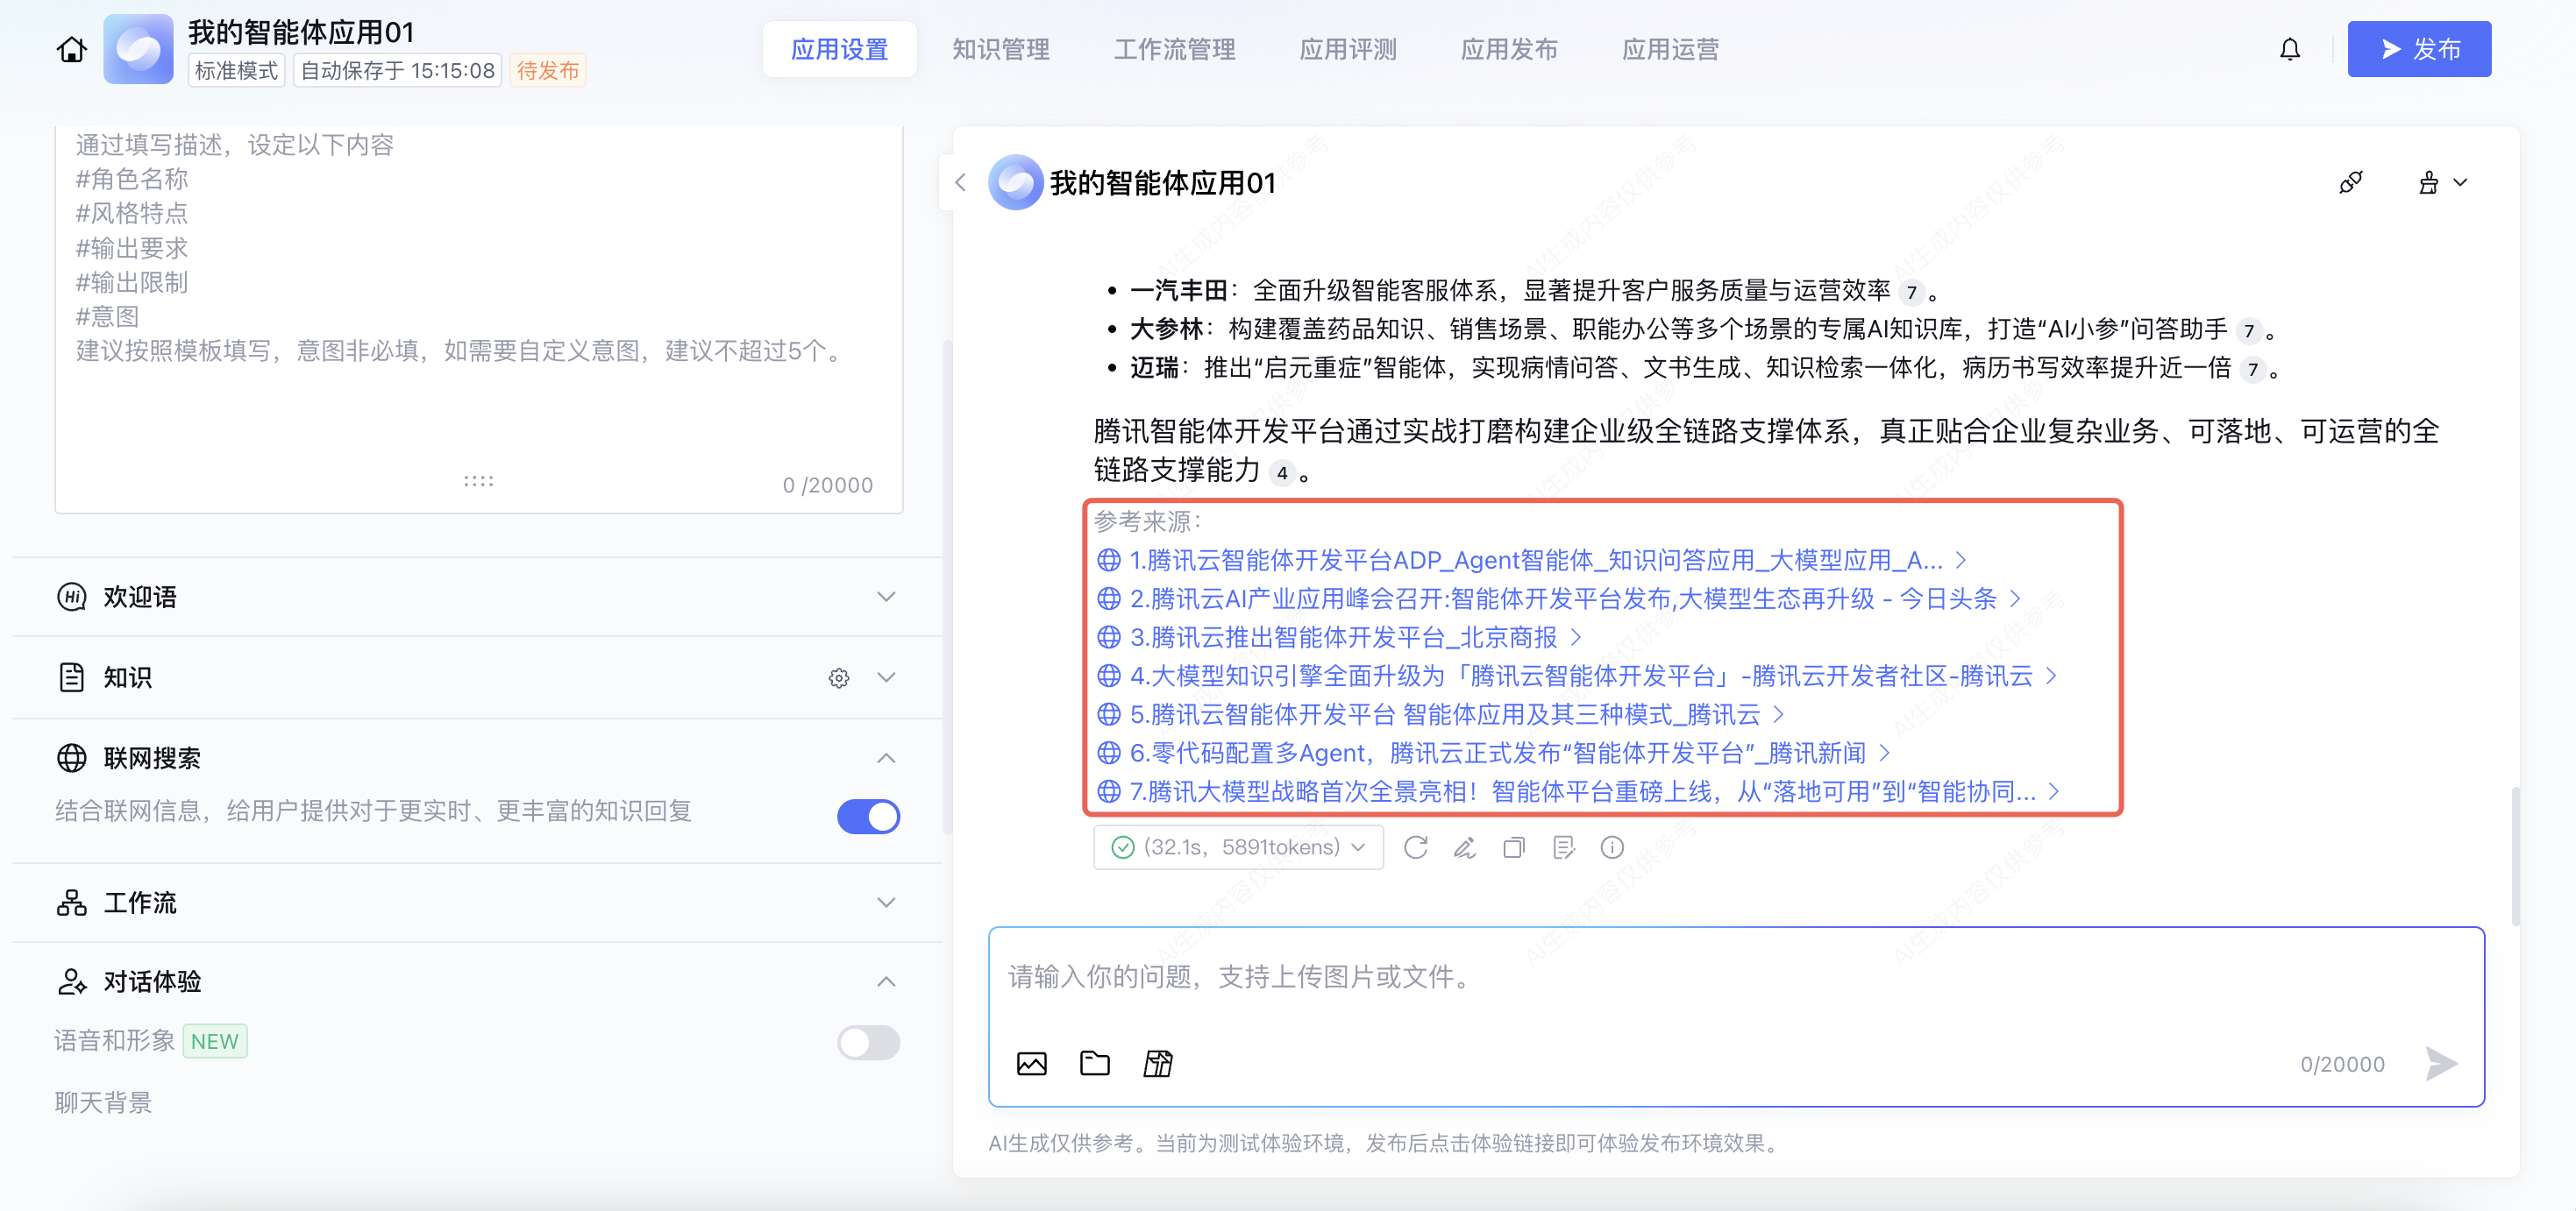This screenshot has height=1211, width=2576.
Task: Click the edit pencil icon below response
Action: point(1464,847)
